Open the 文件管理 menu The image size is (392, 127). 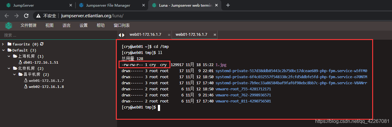point(28,25)
